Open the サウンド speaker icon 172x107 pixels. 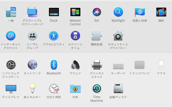(x=75, y=65)
